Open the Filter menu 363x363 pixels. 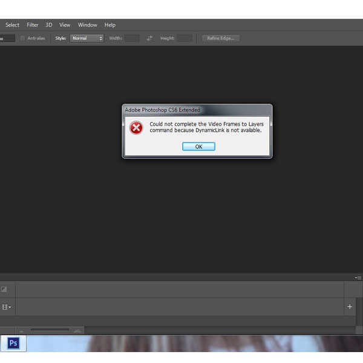(33, 25)
